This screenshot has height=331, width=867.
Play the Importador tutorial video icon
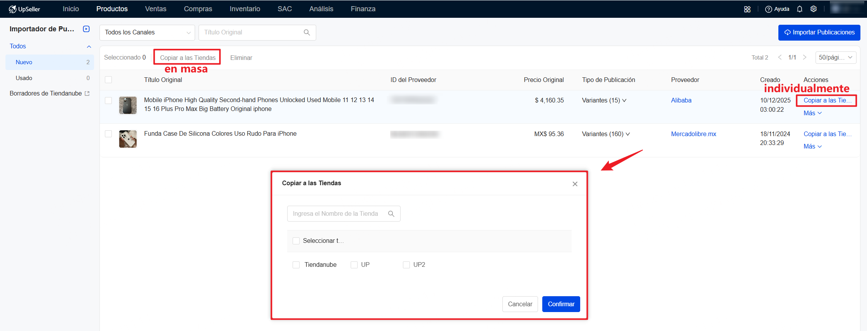click(x=86, y=29)
